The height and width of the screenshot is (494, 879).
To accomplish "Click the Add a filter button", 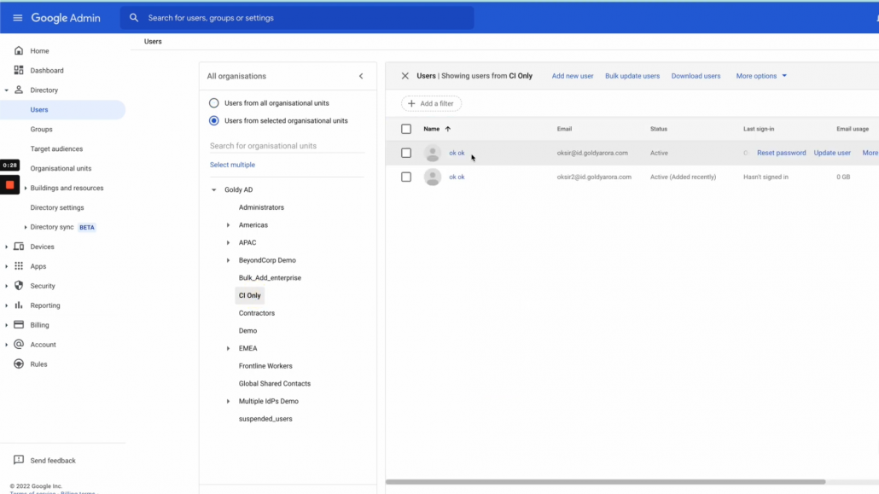I will 432,103.
